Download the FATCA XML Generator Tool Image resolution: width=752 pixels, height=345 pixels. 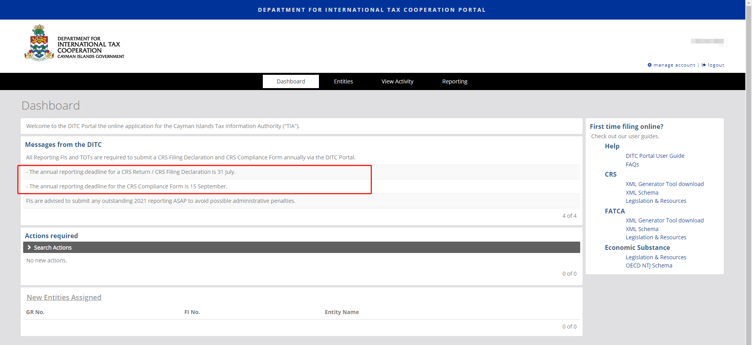(665, 220)
